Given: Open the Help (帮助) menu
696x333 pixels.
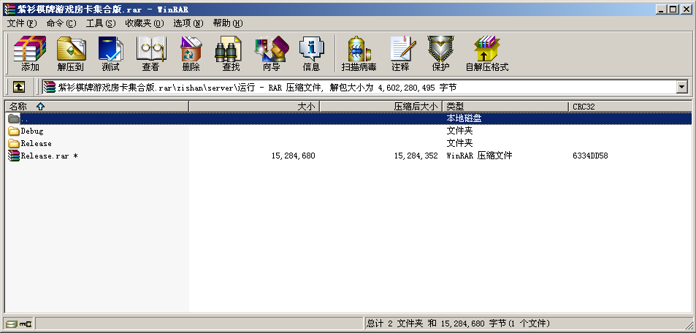Looking at the screenshot, I should tap(228, 23).
